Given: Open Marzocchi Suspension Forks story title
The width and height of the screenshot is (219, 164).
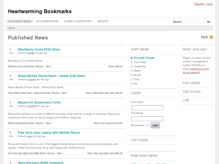Looking at the screenshot, I should [x=39, y=102].
